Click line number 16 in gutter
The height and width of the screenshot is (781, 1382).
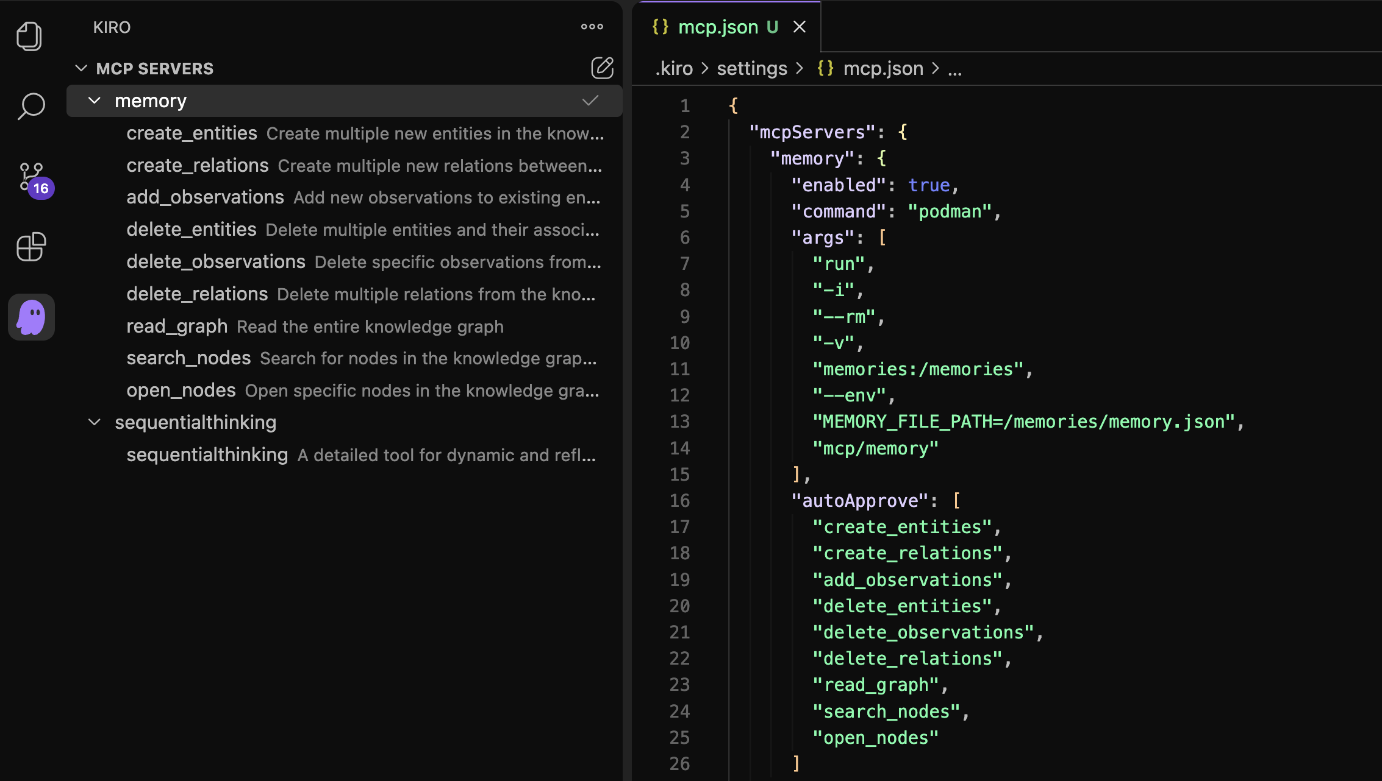click(679, 501)
